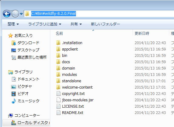Go to デスクトップ in sidebar

28,50
